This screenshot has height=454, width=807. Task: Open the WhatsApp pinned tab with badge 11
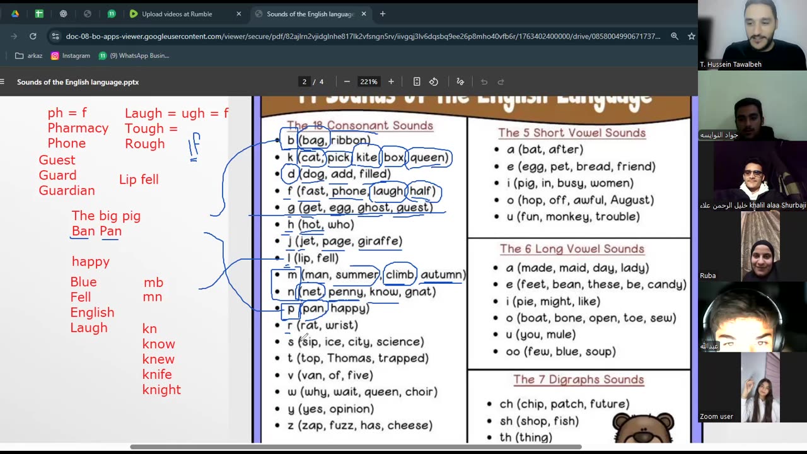pos(111,14)
